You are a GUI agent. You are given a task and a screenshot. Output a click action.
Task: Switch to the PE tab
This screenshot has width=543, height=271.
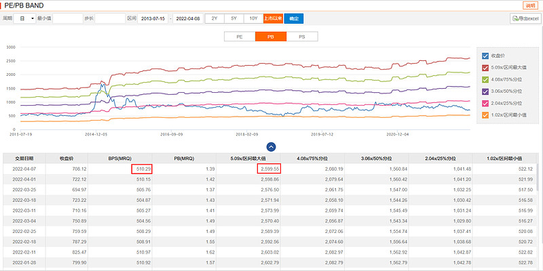tap(240, 37)
